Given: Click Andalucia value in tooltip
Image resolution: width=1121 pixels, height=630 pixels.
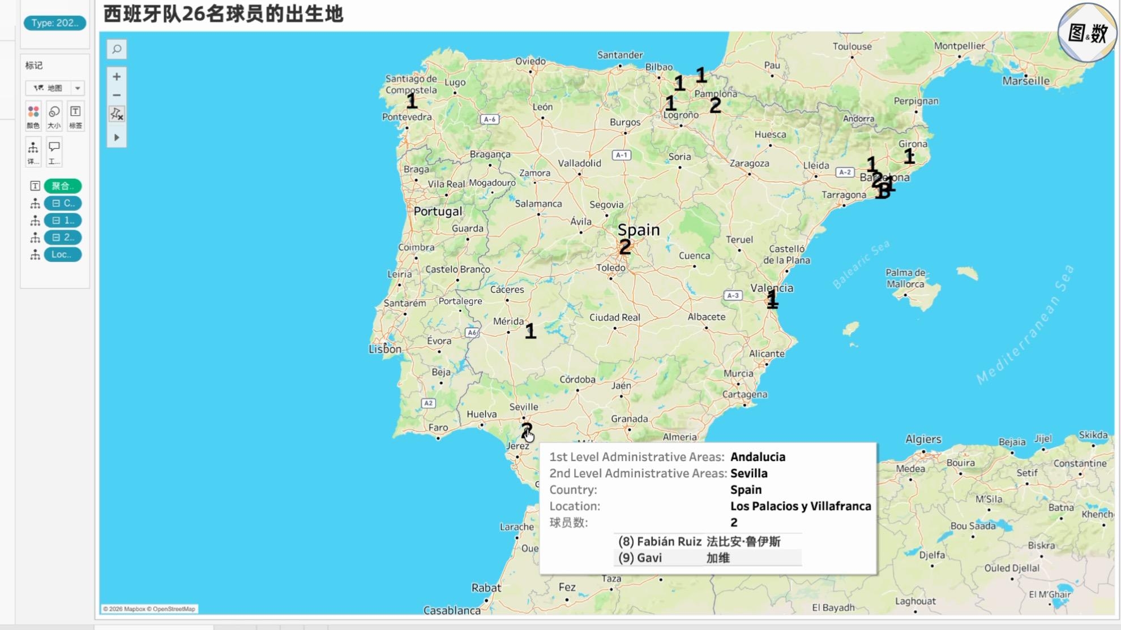Looking at the screenshot, I should 758,457.
